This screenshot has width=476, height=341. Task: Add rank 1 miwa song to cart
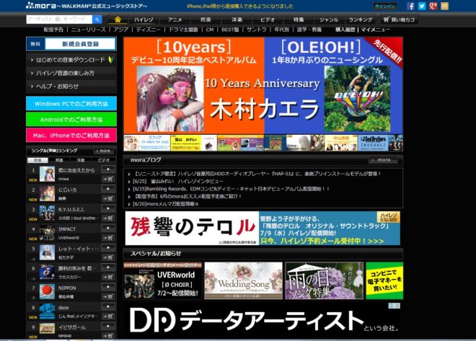[x=108, y=179]
